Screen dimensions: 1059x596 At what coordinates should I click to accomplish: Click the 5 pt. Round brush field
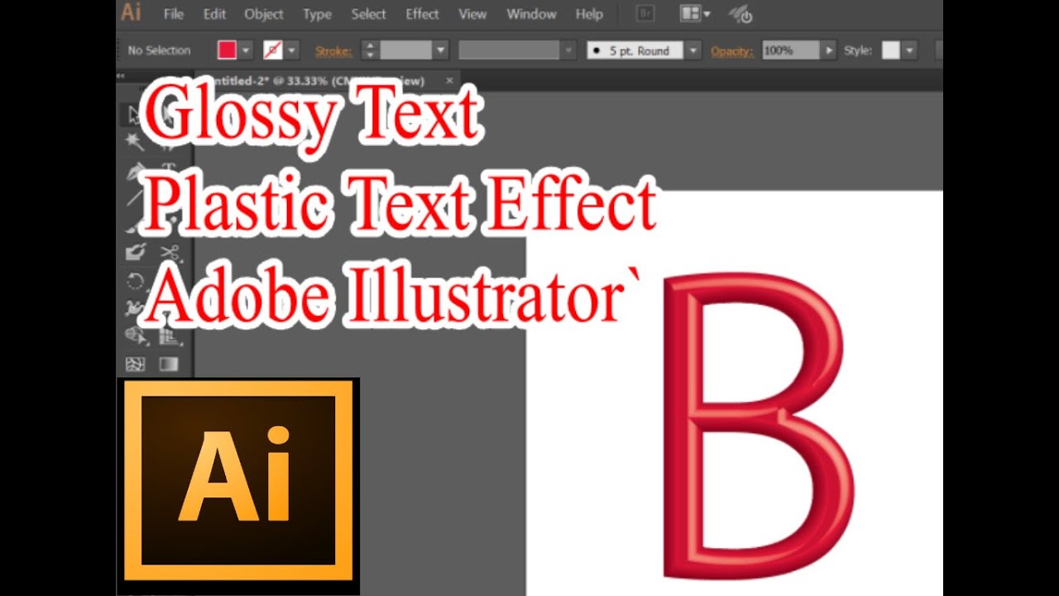click(x=635, y=50)
